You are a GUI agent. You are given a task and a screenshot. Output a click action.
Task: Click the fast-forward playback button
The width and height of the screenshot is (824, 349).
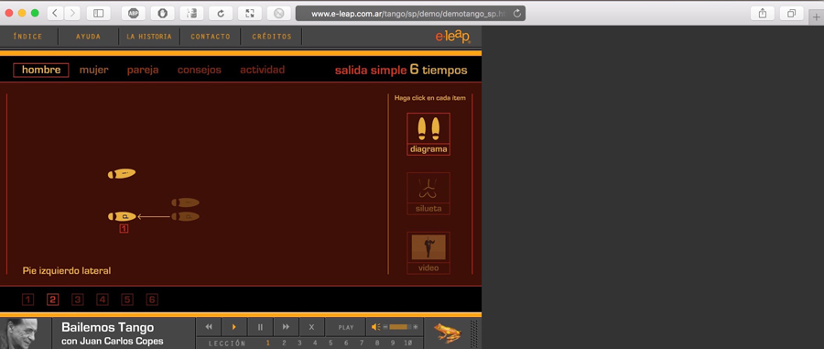coord(286,327)
